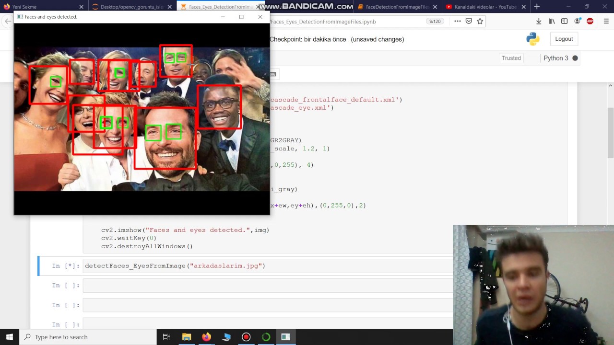Click the Type here to search box
This screenshot has height=345, width=614.
(x=87, y=337)
